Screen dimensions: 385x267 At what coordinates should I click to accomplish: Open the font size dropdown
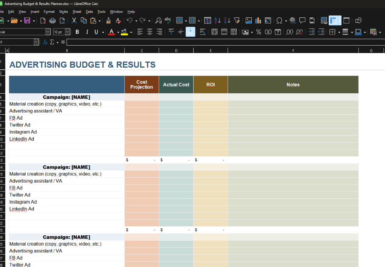[67, 32]
